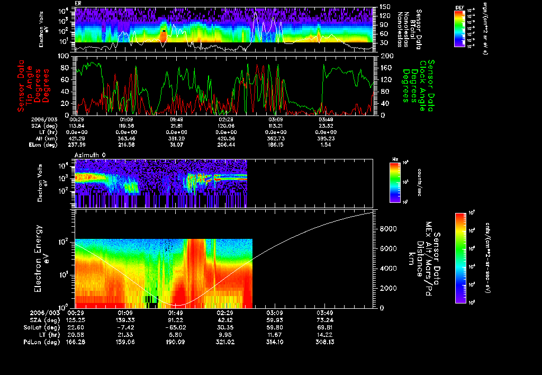542x375 pixels.
Task: Click the 150 BTotal tick label
Action: pos(385,6)
